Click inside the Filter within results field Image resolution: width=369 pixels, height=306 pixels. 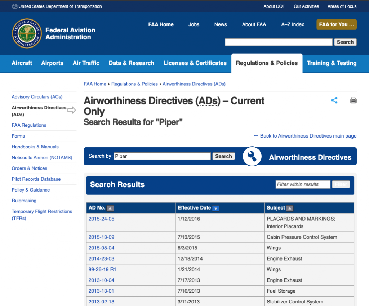click(x=303, y=184)
